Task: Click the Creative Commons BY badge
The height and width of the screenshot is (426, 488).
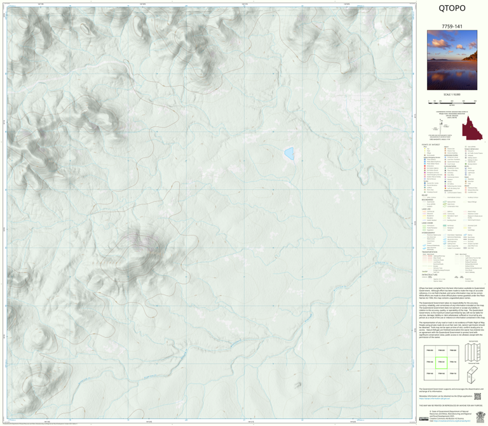Action: pyautogui.click(x=423, y=419)
